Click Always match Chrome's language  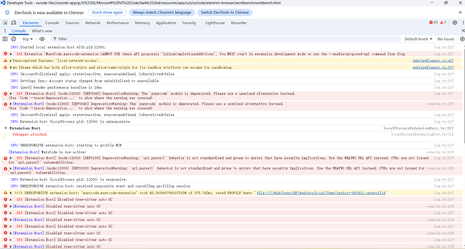(x=162, y=12)
